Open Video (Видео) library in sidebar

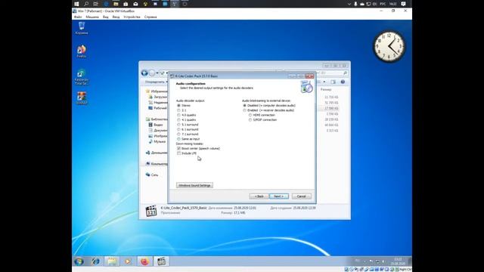(156, 125)
